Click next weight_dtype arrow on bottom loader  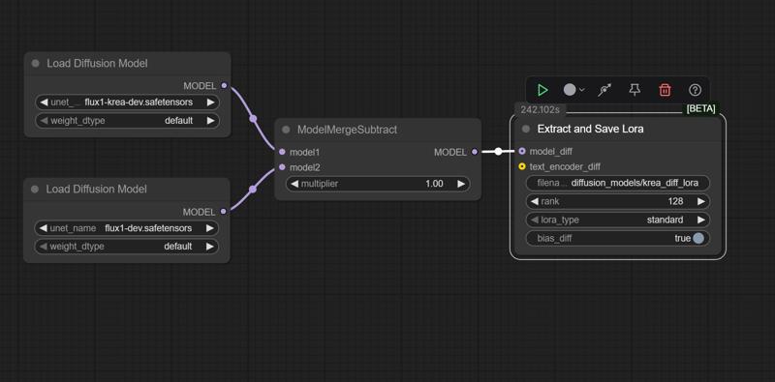tap(209, 247)
